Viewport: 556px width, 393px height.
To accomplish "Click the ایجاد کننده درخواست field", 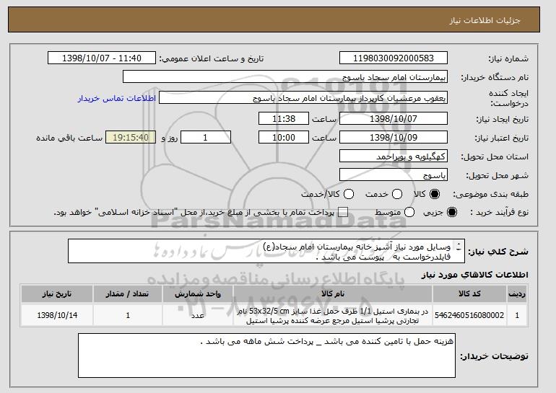I will click(303, 98).
